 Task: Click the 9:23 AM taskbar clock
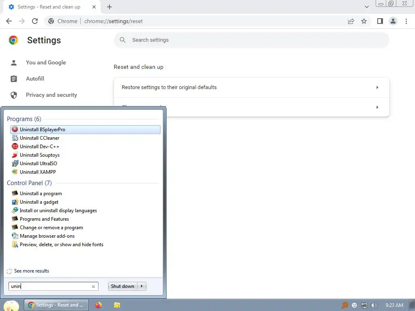click(394, 305)
